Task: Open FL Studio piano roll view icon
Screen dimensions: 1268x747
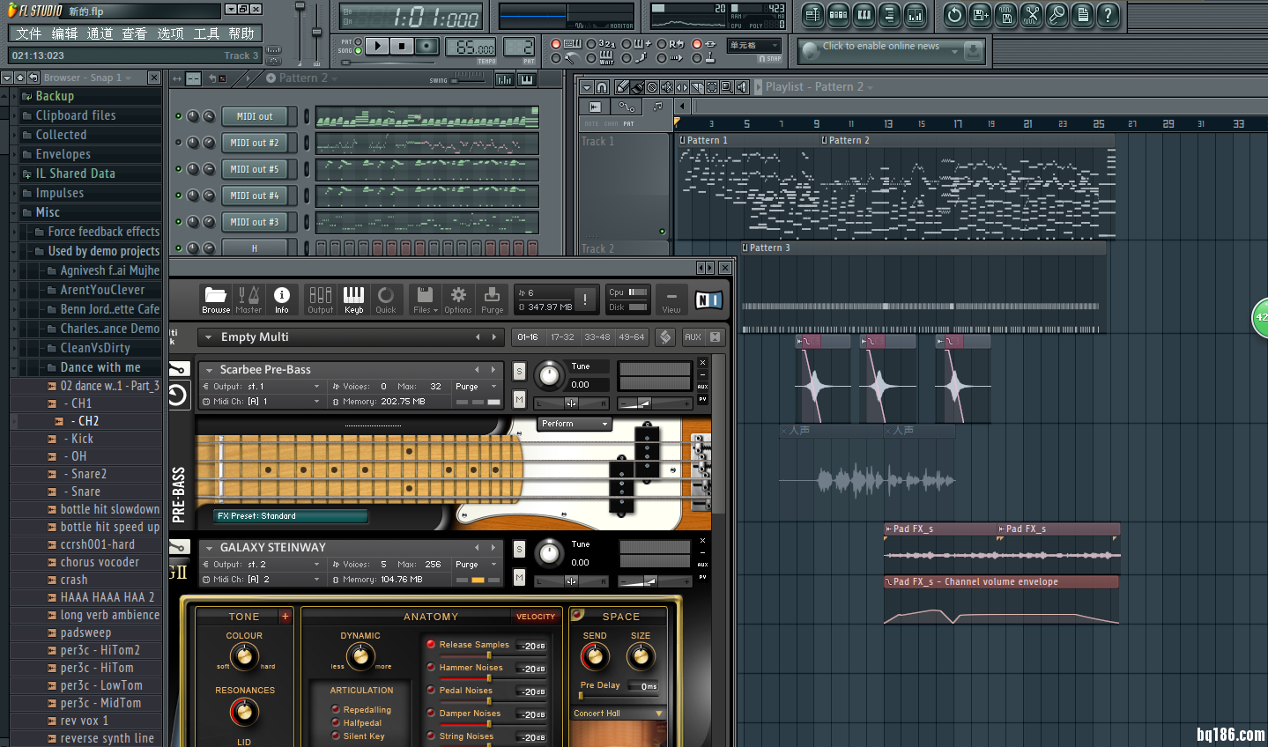Action: tap(864, 14)
